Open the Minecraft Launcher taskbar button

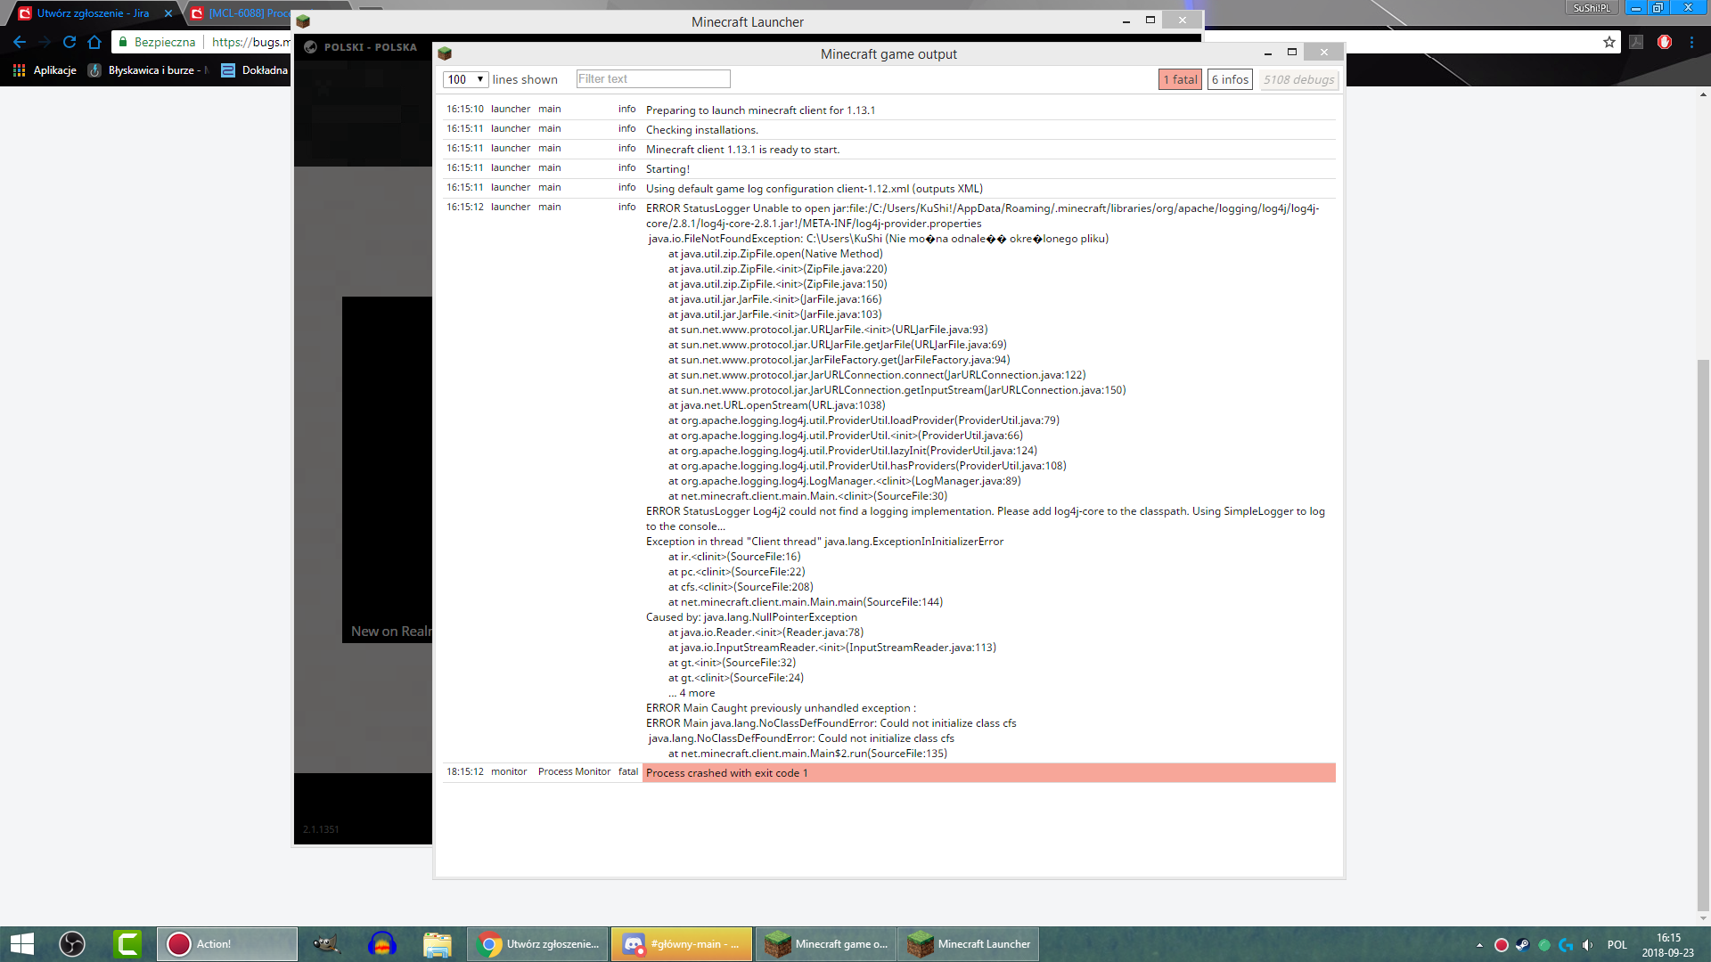tap(969, 944)
